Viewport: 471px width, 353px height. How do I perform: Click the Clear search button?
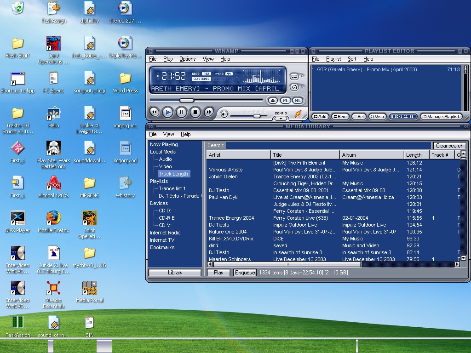click(449, 146)
